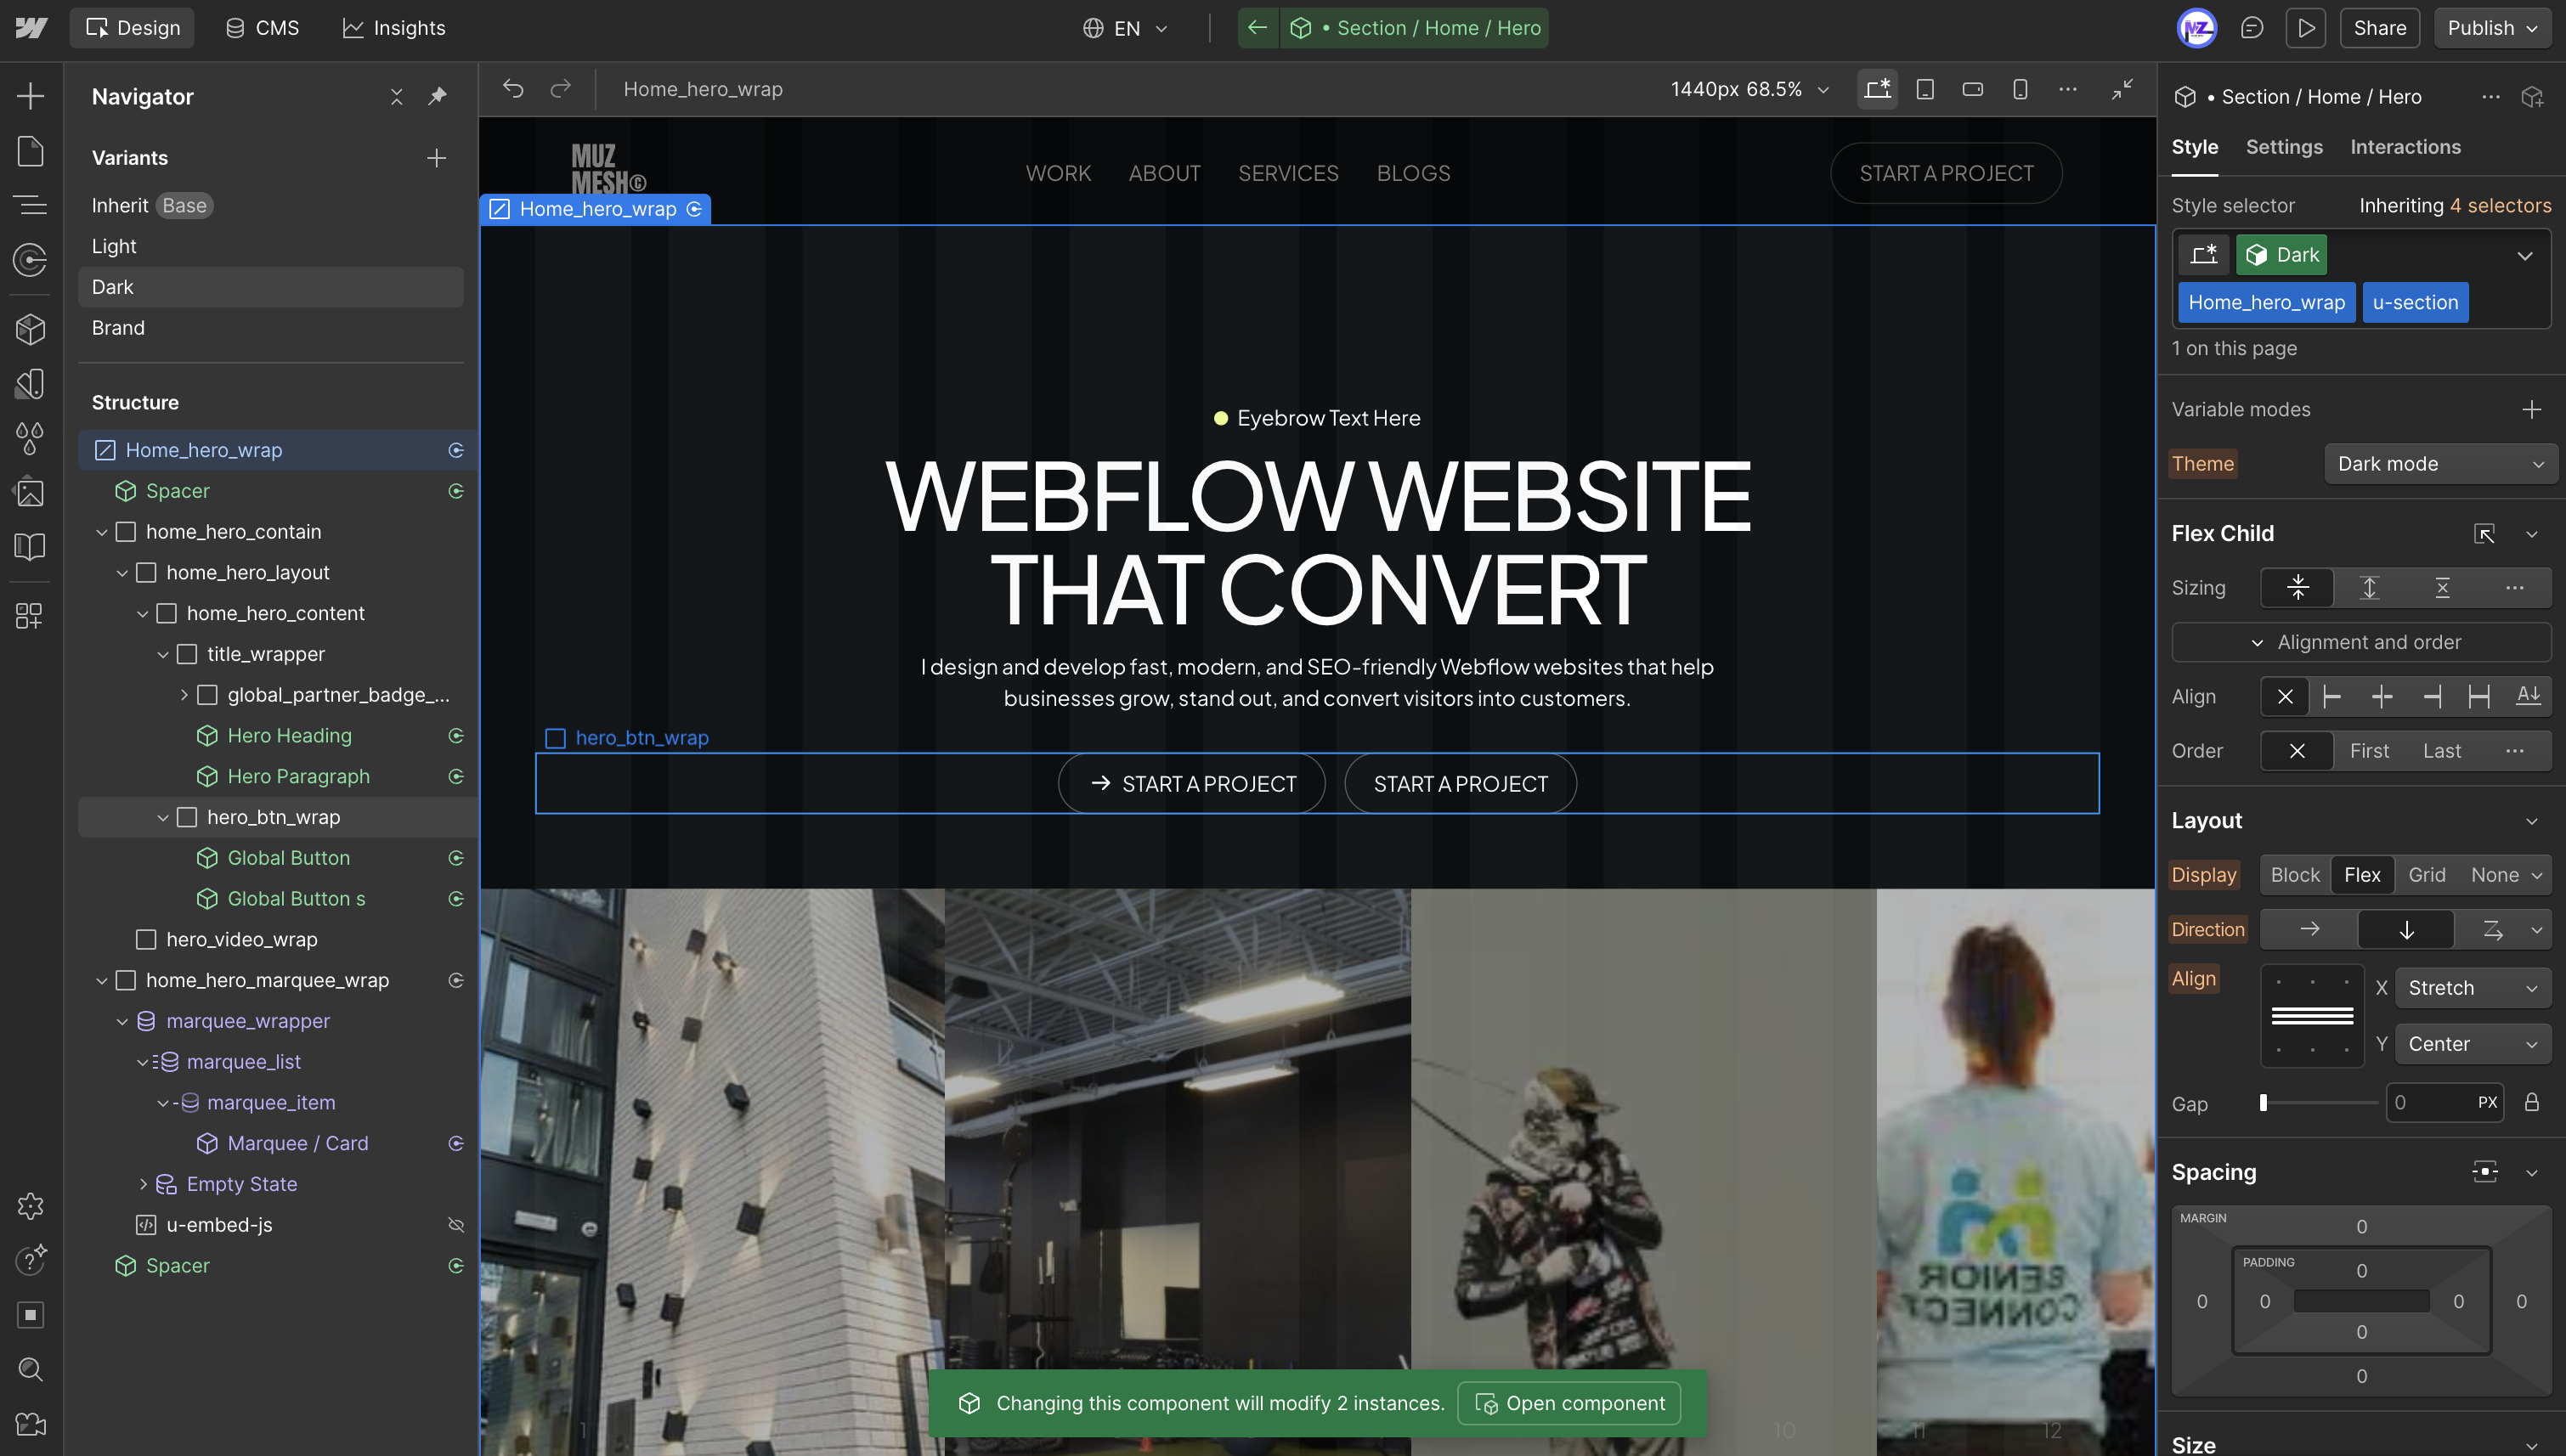Viewport: 2566px width, 1456px height.
Task: Set Order to First
Action: pyautogui.click(x=2368, y=751)
